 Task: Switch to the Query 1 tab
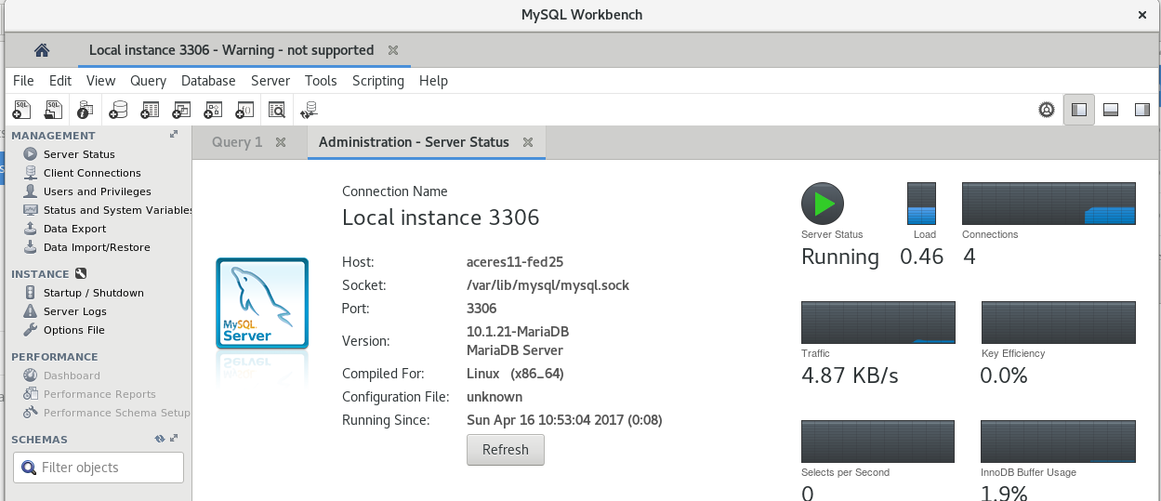237,142
